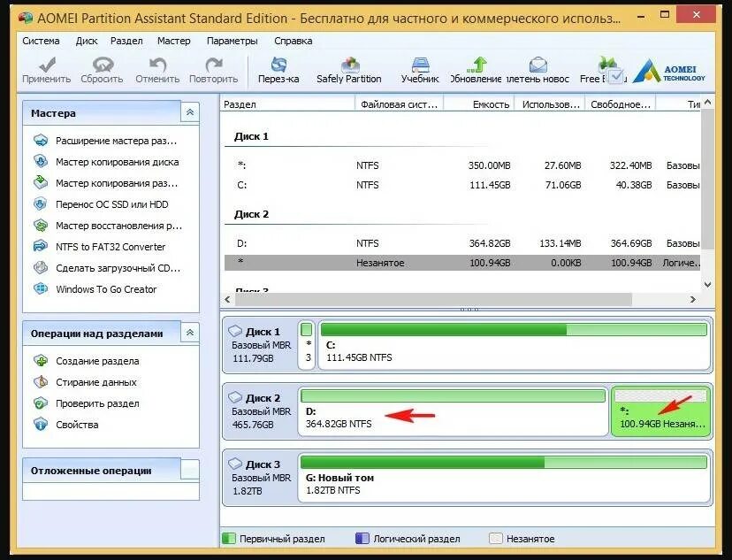Open the Мастер menu
732x560 pixels.
173,41
